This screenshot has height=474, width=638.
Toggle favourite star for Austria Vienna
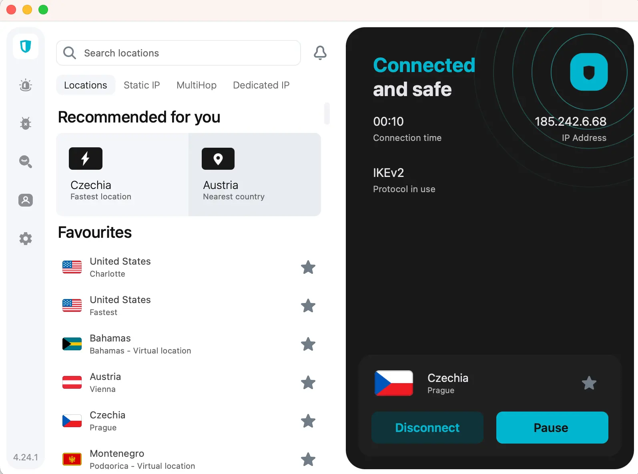(308, 383)
